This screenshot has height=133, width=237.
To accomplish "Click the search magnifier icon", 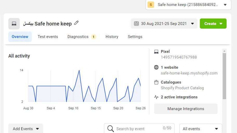I will (110, 129).
